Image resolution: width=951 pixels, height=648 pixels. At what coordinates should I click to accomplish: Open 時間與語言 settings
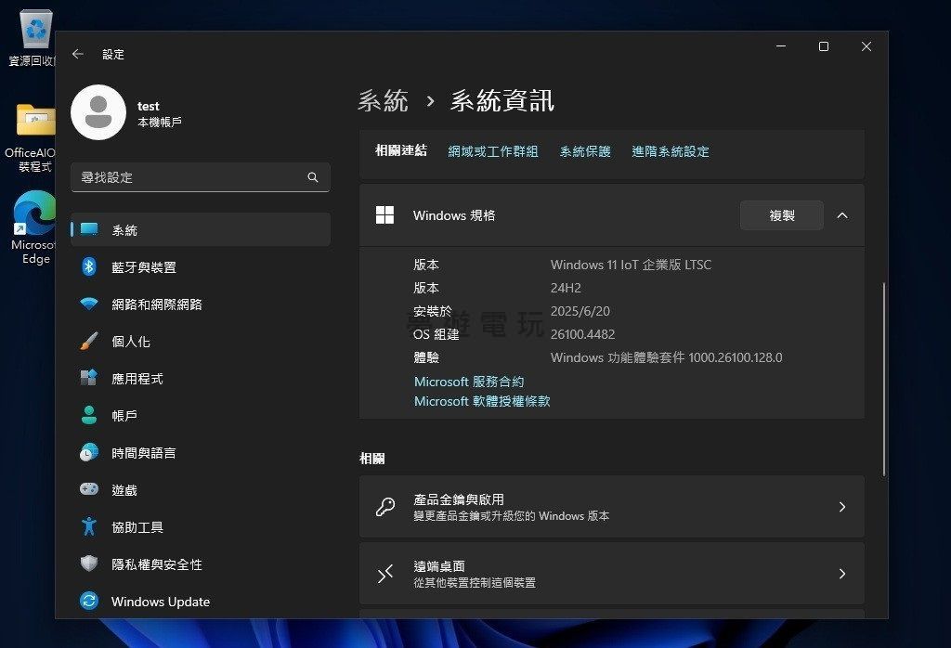point(143,453)
